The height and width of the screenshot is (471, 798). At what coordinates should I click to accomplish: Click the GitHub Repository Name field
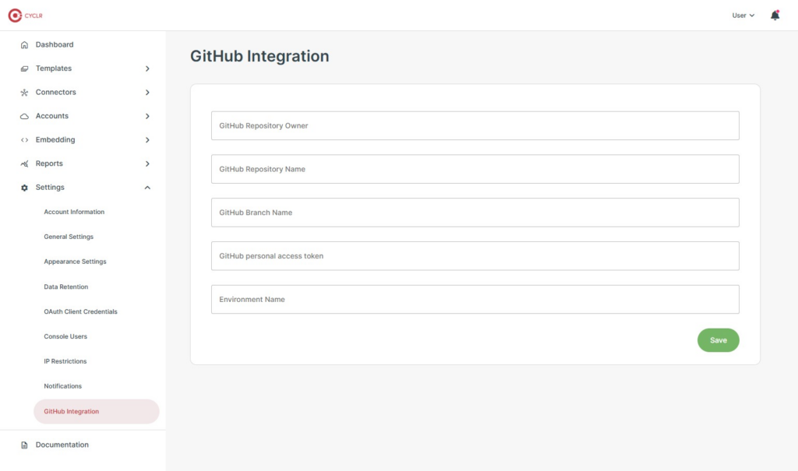(x=475, y=169)
